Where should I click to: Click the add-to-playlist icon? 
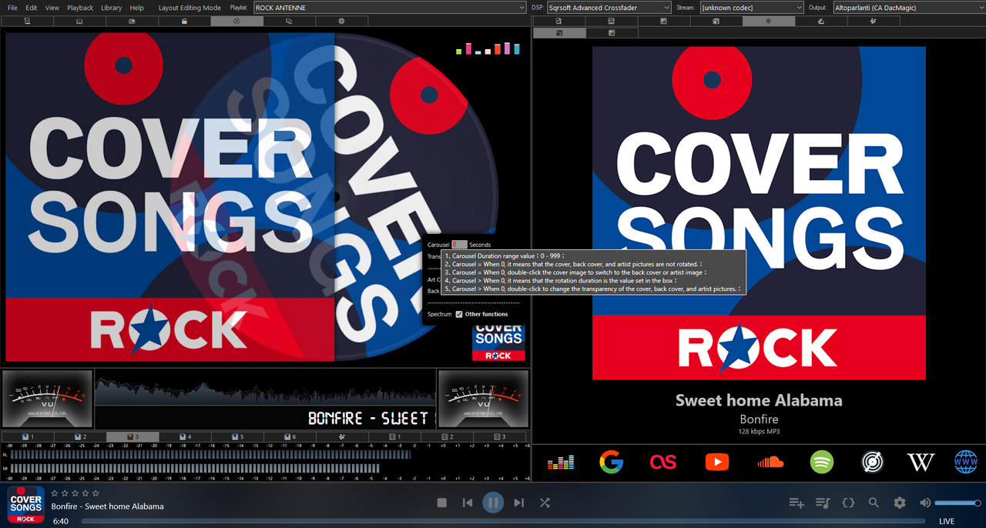pyautogui.click(x=797, y=503)
